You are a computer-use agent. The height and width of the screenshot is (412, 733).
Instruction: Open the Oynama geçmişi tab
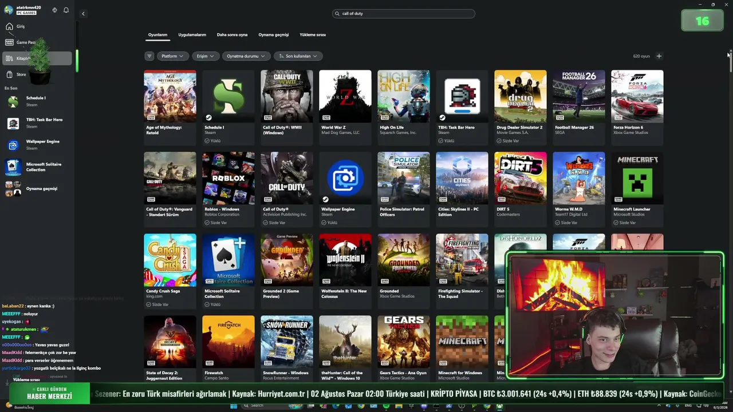coord(273,35)
